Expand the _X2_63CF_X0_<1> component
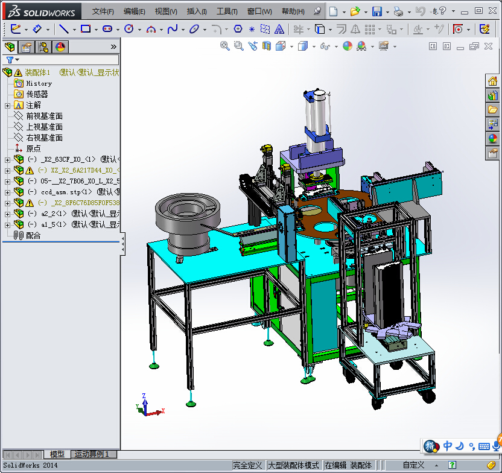 pyautogui.click(x=8, y=160)
